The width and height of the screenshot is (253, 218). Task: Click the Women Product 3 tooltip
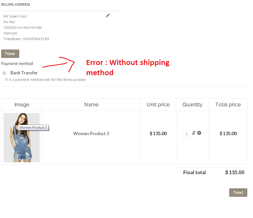(x=33, y=128)
